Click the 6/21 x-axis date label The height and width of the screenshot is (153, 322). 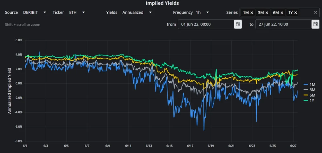pyautogui.click(x=231, y=146)
